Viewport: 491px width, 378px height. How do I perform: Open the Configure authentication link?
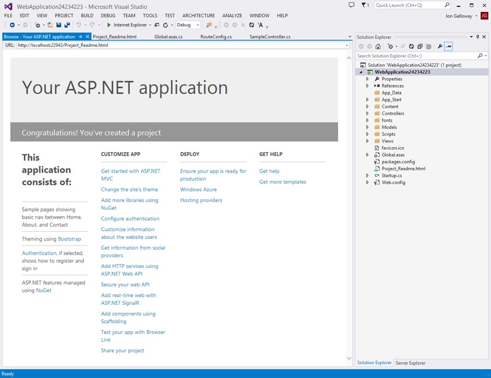tap(130, 219)
